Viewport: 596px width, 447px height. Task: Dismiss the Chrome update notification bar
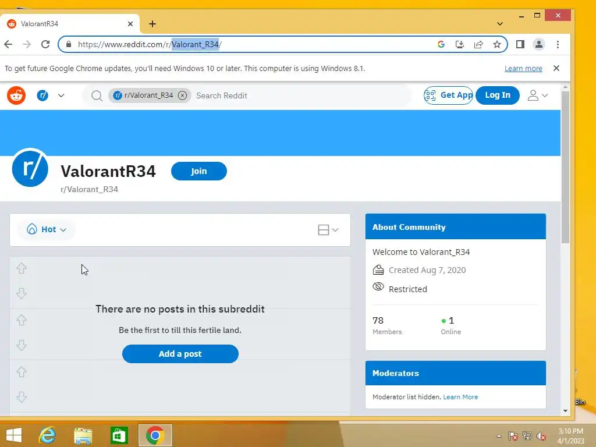point(556,68)
